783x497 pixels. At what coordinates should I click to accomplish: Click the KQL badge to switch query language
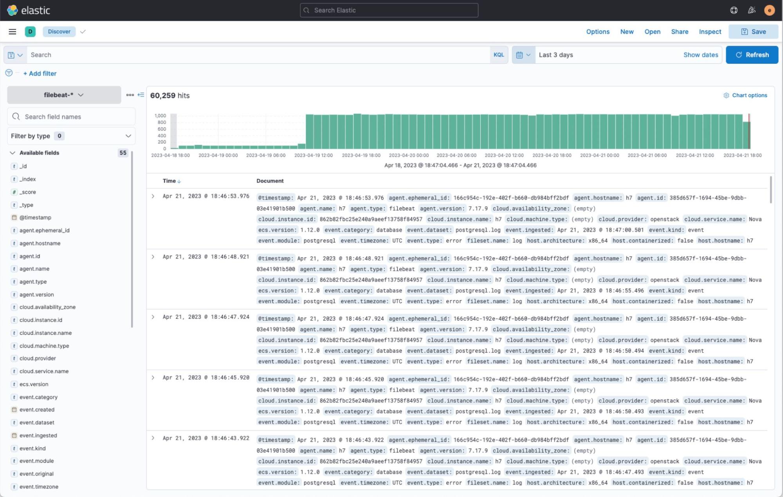498,54
